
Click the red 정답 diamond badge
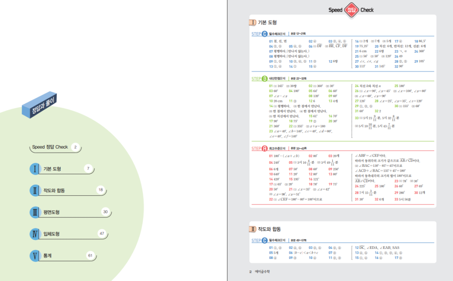pyautogui.click(x=351, y=10)
